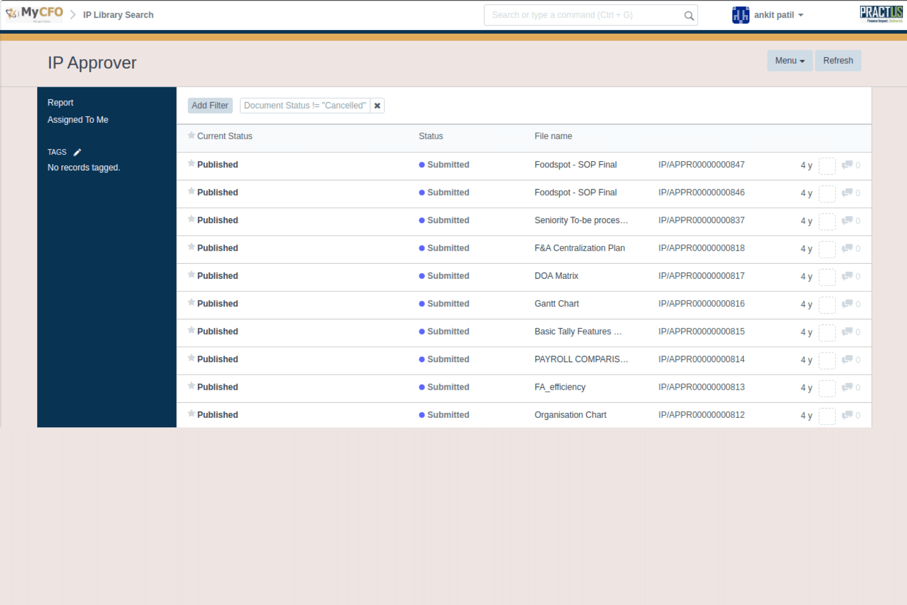
Task: Star the FA_efficiency row
Action: pos(191,386)
